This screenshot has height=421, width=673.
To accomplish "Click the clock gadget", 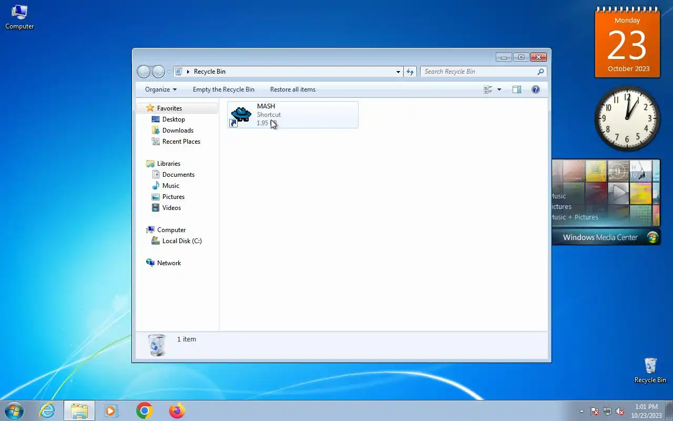I will tap(627, 118).
